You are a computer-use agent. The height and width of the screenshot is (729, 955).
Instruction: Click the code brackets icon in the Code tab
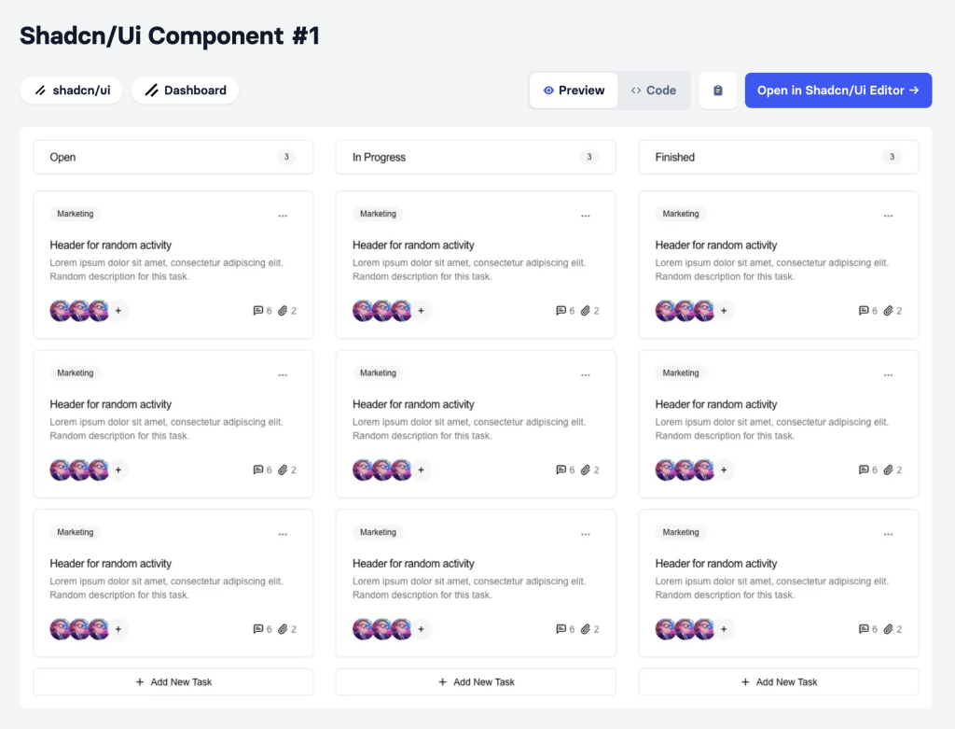[x=636, y=90]
